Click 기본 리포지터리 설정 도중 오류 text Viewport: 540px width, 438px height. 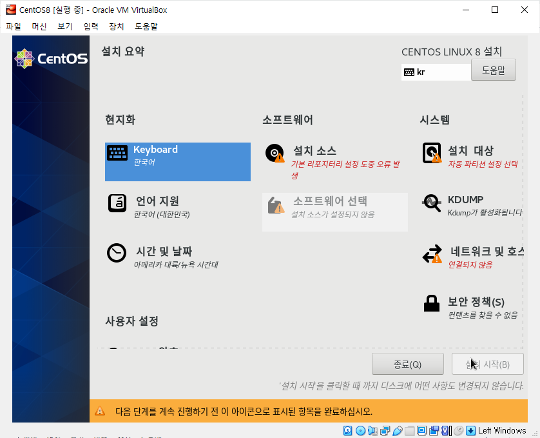pyautogui.click(x=345, y=170)
